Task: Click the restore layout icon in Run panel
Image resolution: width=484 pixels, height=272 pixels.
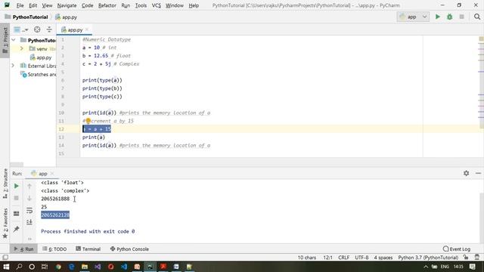Action: pos(17,213)
